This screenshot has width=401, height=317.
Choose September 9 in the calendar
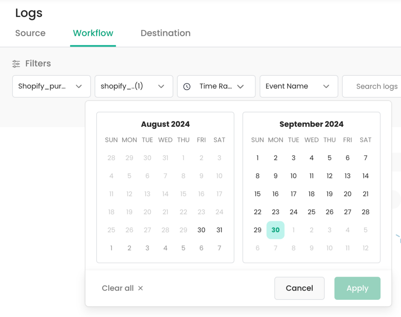275,176
